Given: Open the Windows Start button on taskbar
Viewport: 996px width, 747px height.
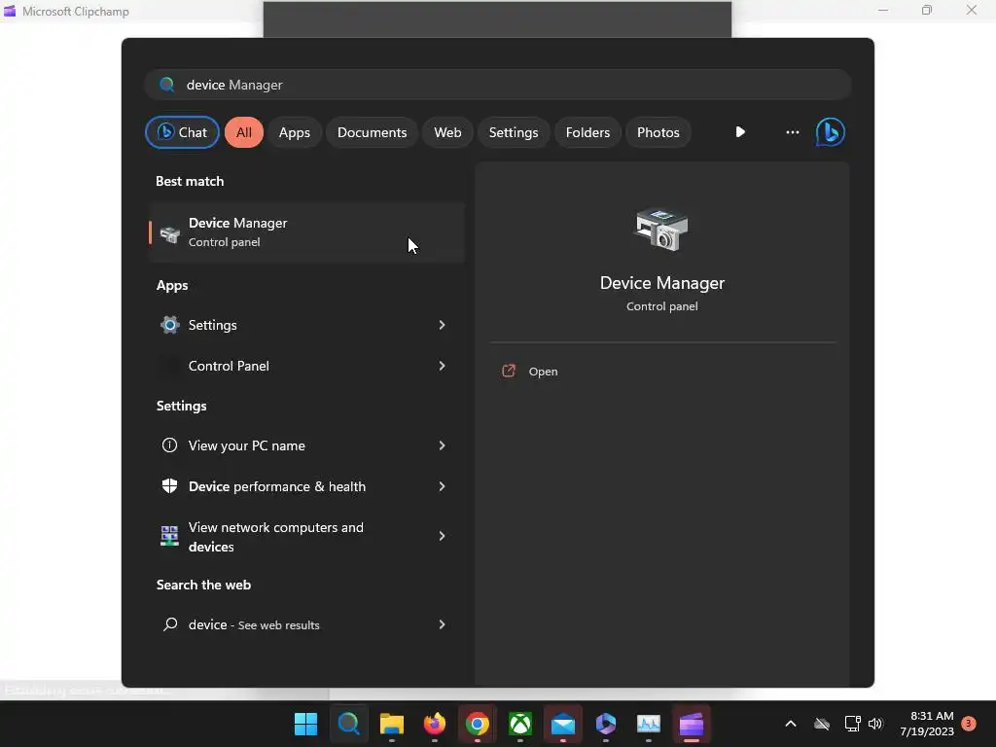Looking at the screenshot, I should click(305, 724).
